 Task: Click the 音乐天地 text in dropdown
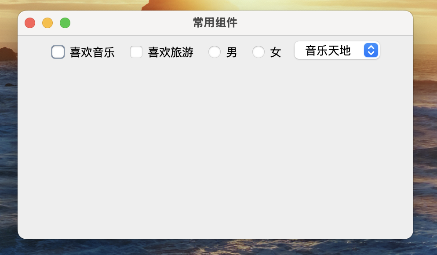click(x=328, y=51)
